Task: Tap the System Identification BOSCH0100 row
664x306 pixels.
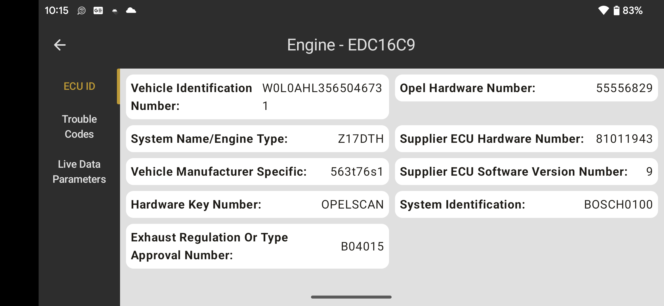Action: click(526, 205)
